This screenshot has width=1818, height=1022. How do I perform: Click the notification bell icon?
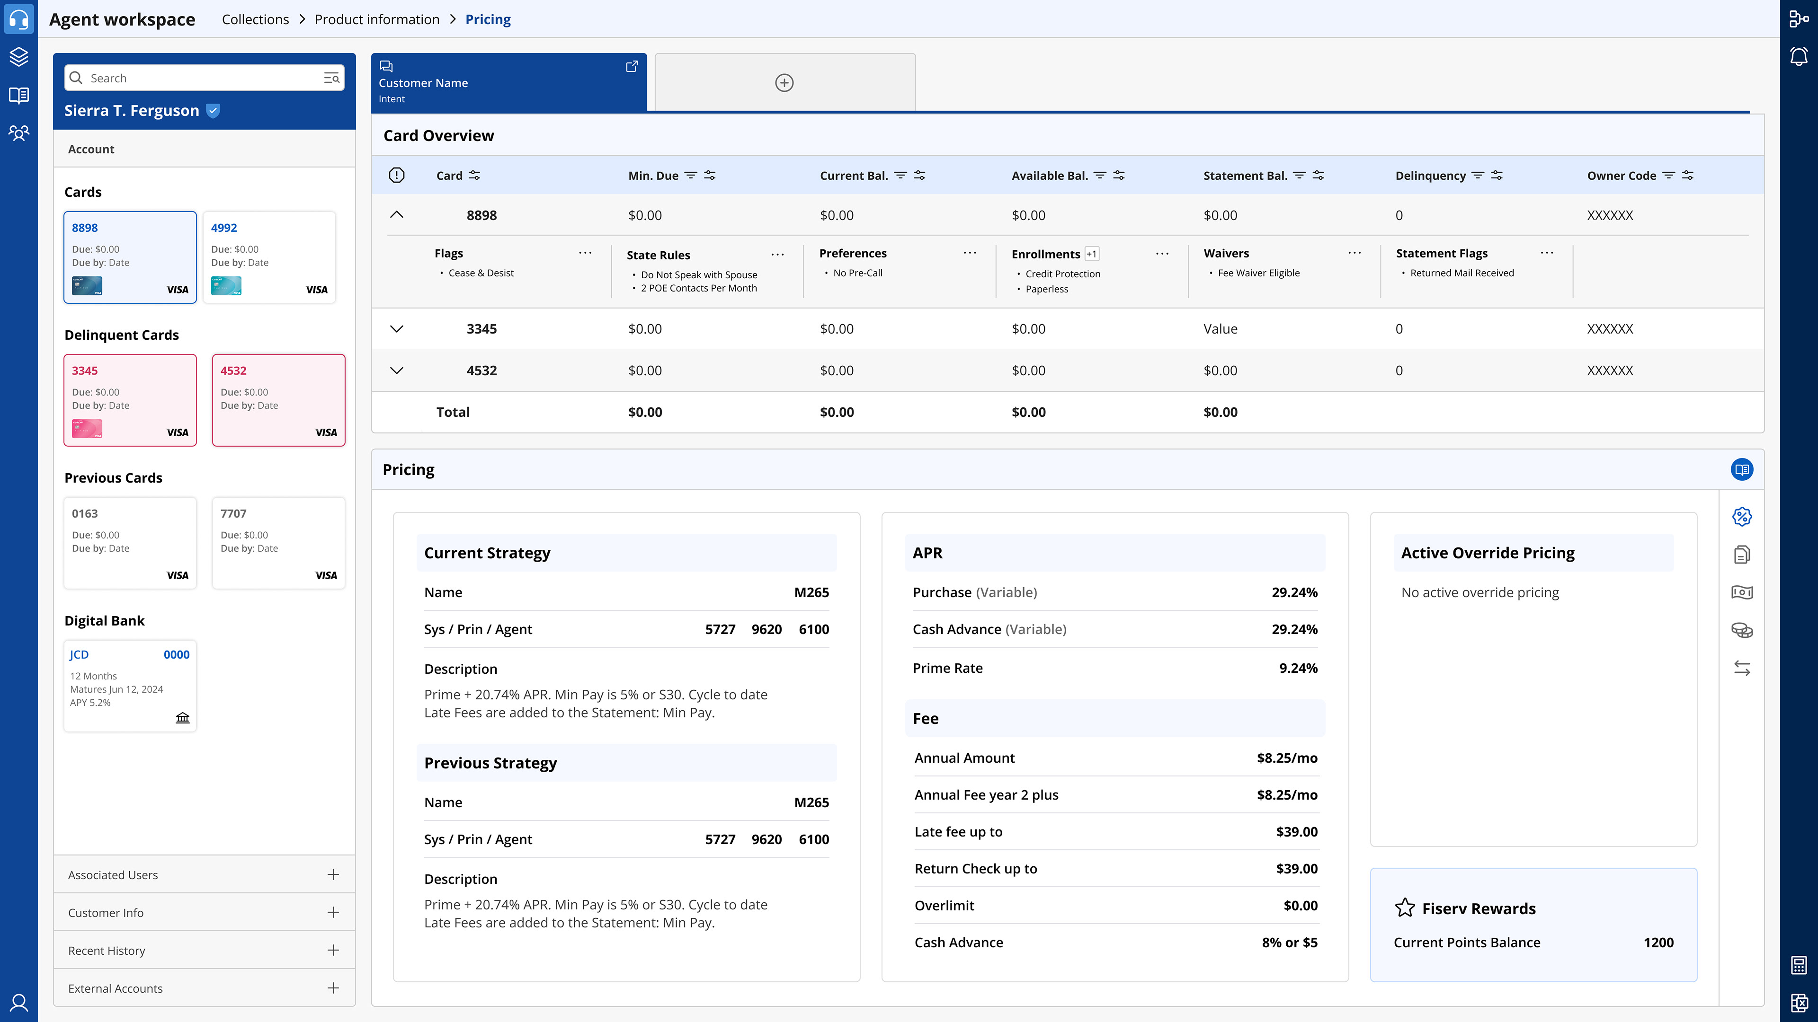[x=1798, y=56]
